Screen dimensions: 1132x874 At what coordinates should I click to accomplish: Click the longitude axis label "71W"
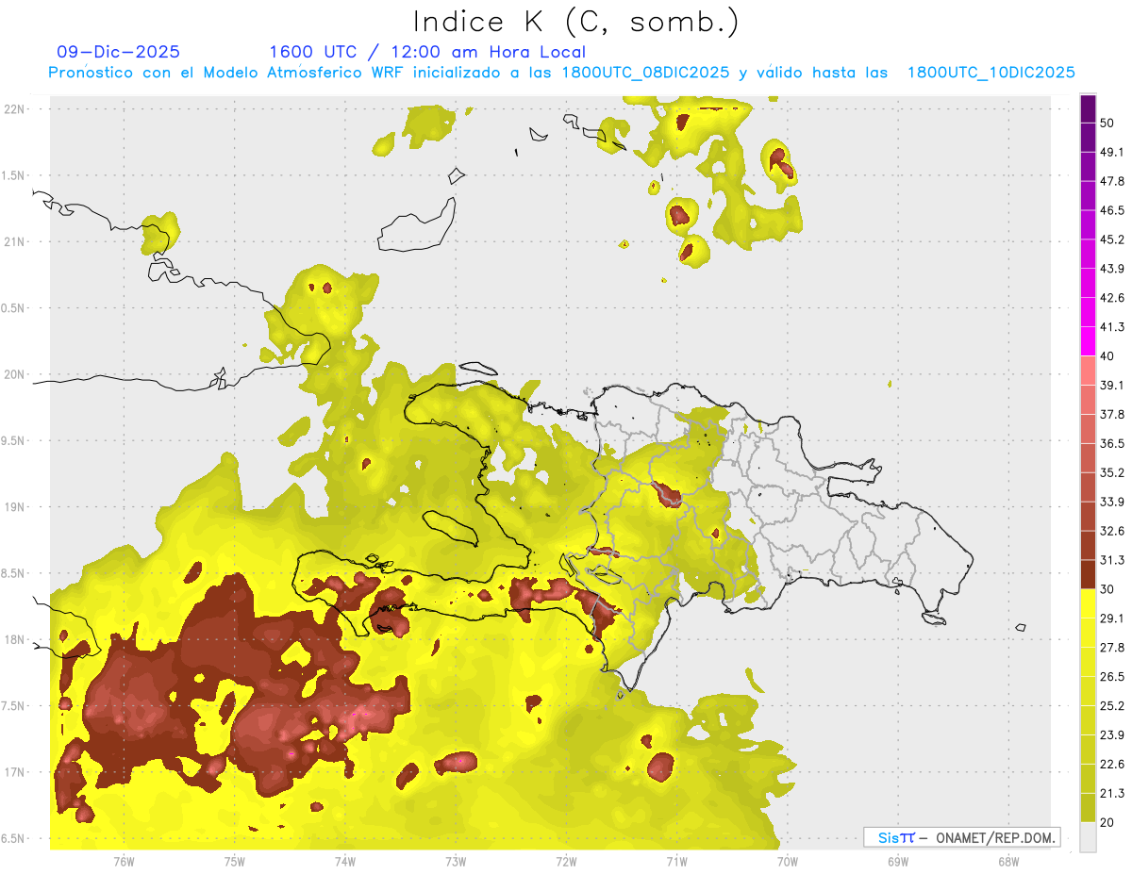676,861
